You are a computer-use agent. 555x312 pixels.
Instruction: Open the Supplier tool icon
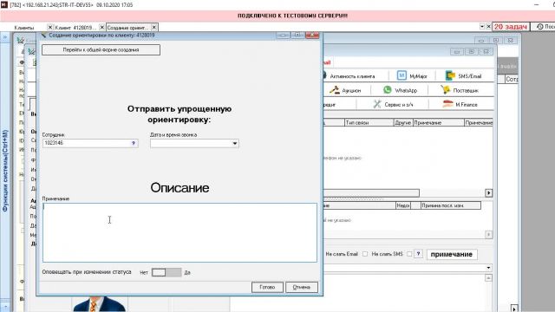[x=460, y=90]
